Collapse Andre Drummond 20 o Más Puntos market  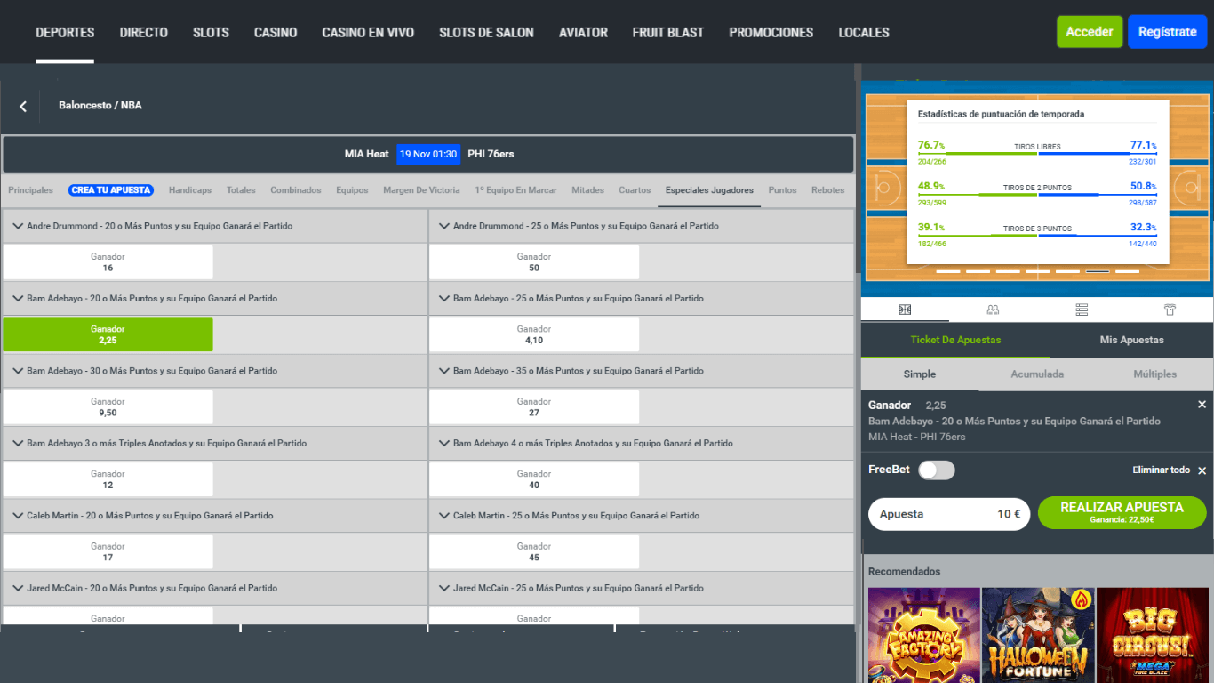17,226
